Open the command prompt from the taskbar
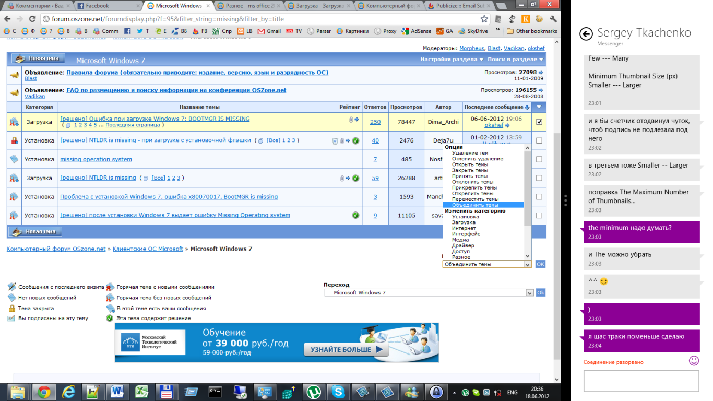713x401 pixels. (216, 392)
